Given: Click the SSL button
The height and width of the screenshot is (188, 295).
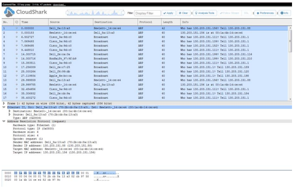Looking at the screenshot, I should (x=246, y=13).
